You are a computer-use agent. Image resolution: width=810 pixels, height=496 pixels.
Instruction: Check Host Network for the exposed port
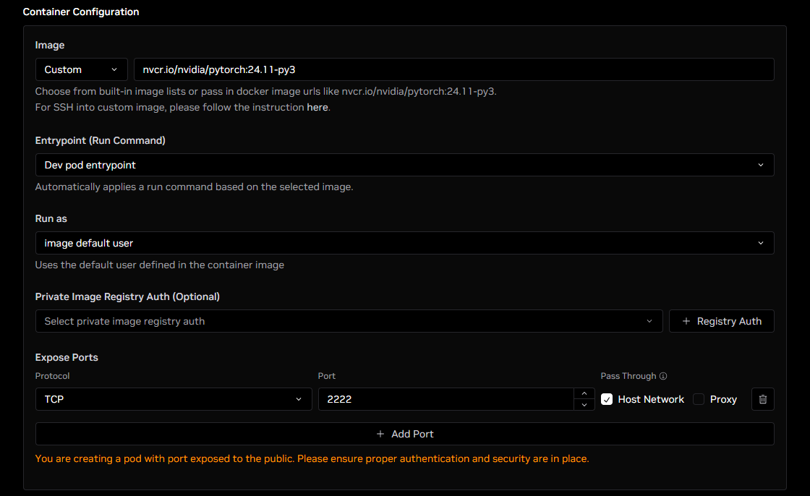[606, 398]
